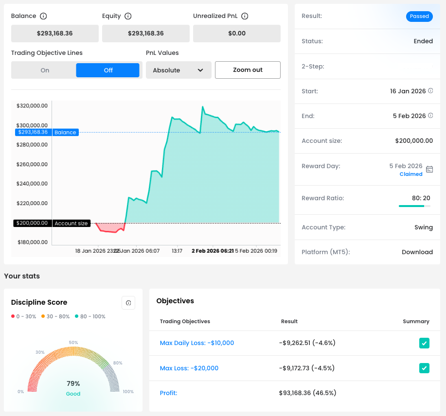Click the Reward Ratio progress bar
The width and height of the screenshot is (446, 416).
click(x=414, y=206)
